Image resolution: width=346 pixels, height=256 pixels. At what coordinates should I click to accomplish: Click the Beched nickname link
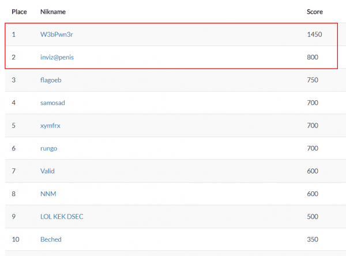pyautogui.click(x=51, y=239)
